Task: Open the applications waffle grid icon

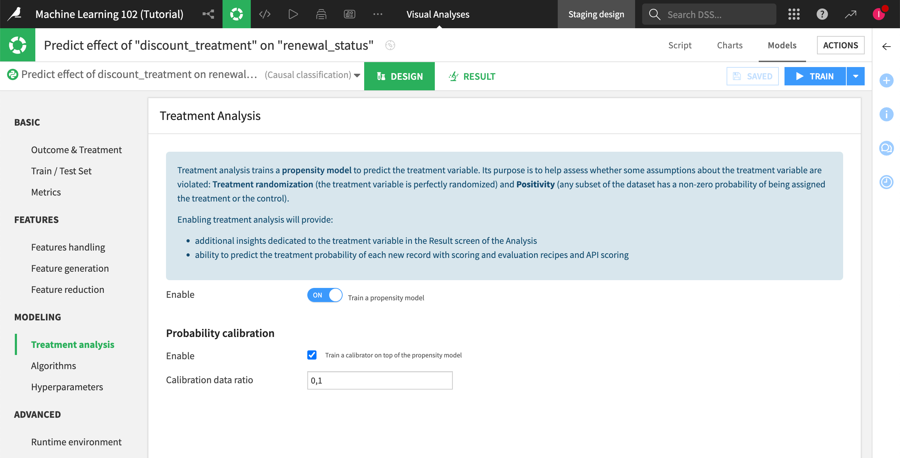Action: (794, 14)
